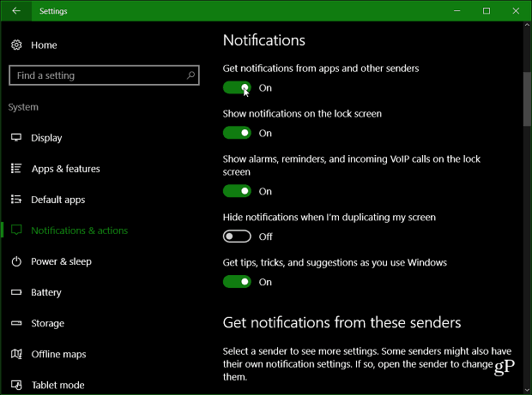
Task: Click the Default apps icon
Action: point(16,199)
